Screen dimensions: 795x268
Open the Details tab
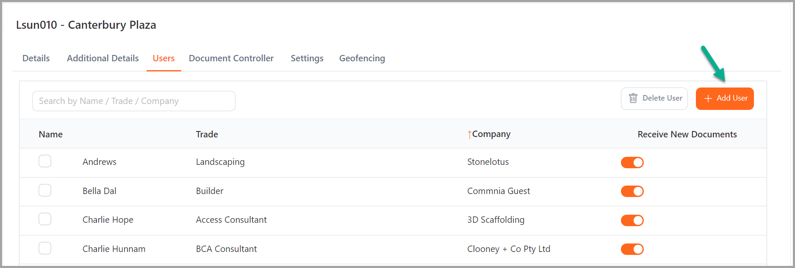coord(36,58)
